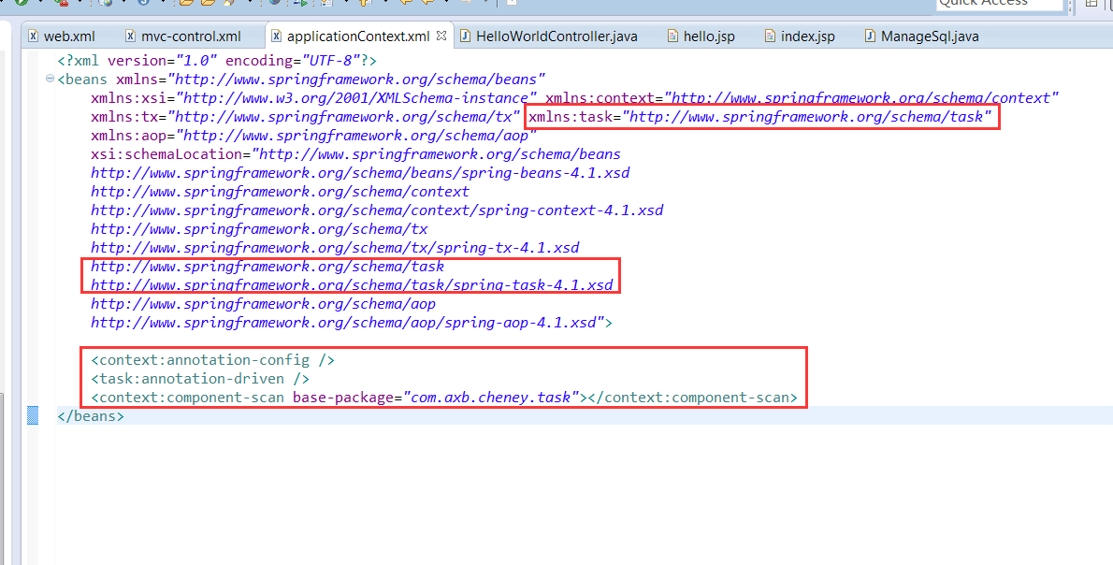The width and height of the screenshot is (1113, 565).
Task: Click the schema/tx URL line
Action: tap(259, 228)
